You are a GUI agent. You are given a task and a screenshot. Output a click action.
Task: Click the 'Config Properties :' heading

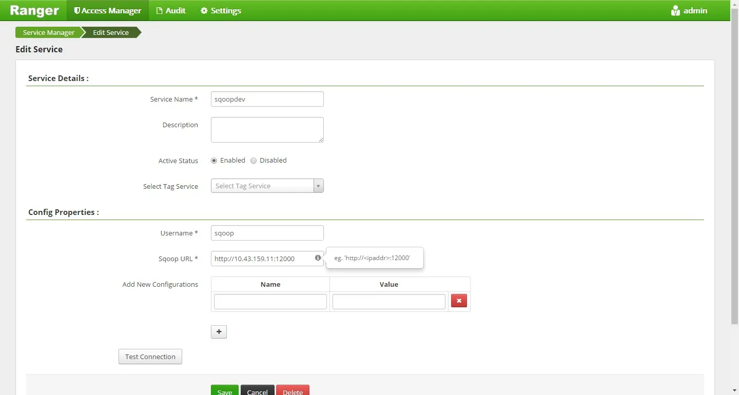63,212
